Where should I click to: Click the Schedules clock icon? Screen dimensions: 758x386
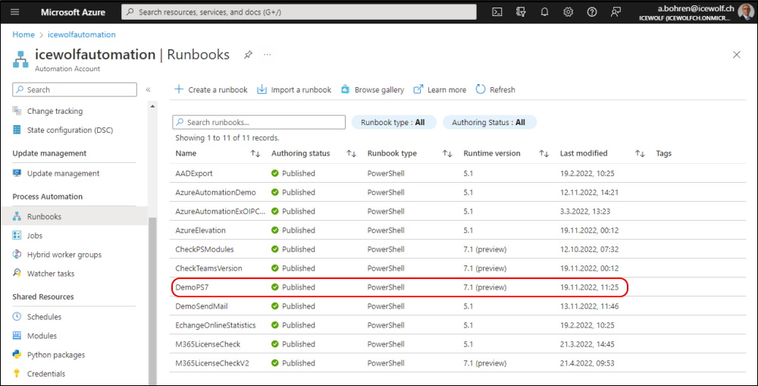tap(17, 317)
